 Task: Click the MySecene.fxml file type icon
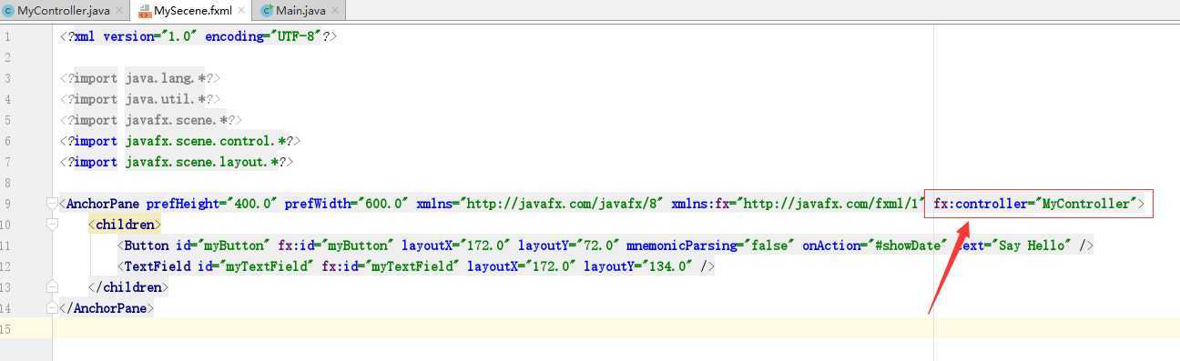click(145, 11)
